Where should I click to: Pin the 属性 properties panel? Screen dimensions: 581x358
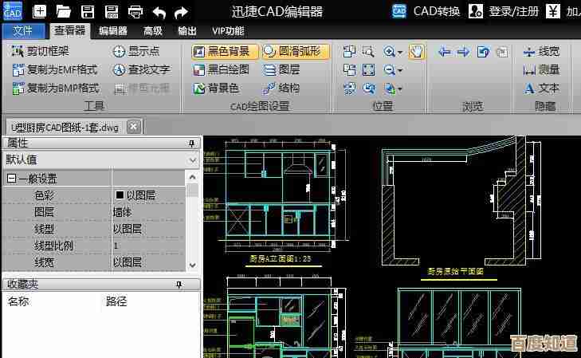[x=191, y=143]
